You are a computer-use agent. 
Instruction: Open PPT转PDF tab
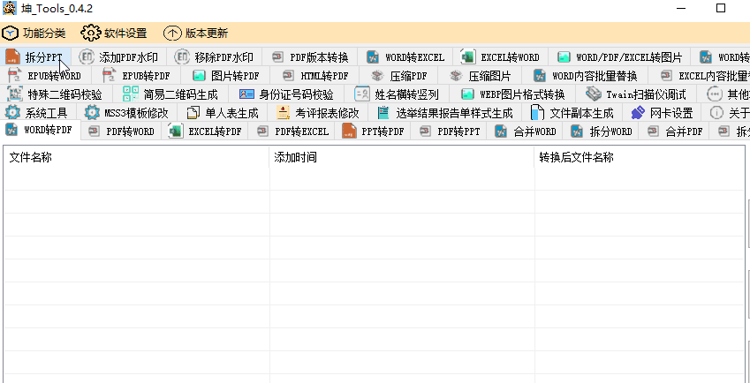tap(374, 131)
